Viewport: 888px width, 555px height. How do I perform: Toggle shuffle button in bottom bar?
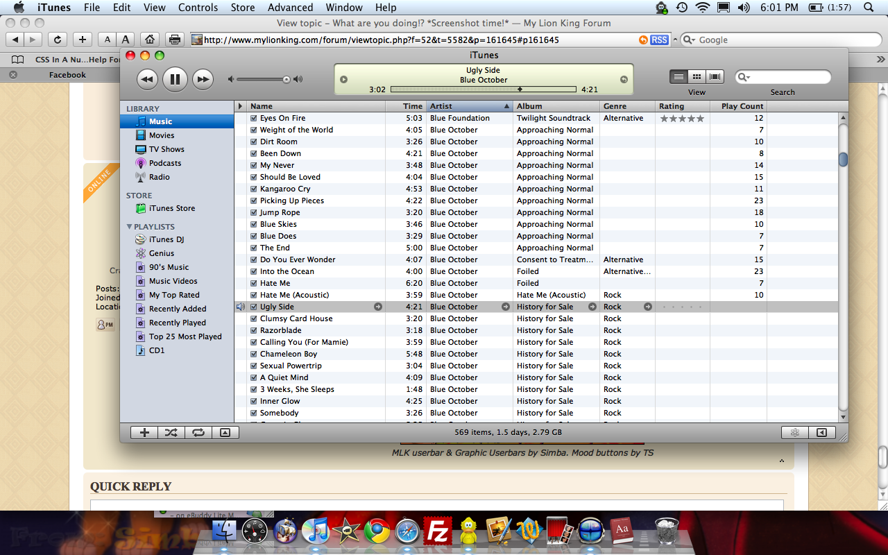point(171,432)
